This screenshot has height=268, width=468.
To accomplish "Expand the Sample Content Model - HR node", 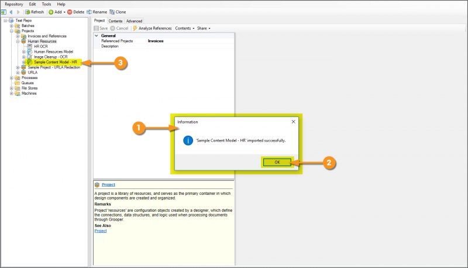I will click(x=24, y=62).
